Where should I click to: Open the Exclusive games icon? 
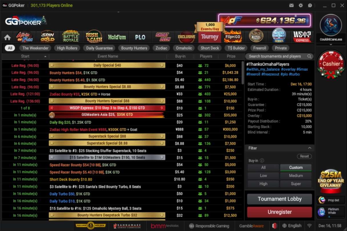[186, 37]
